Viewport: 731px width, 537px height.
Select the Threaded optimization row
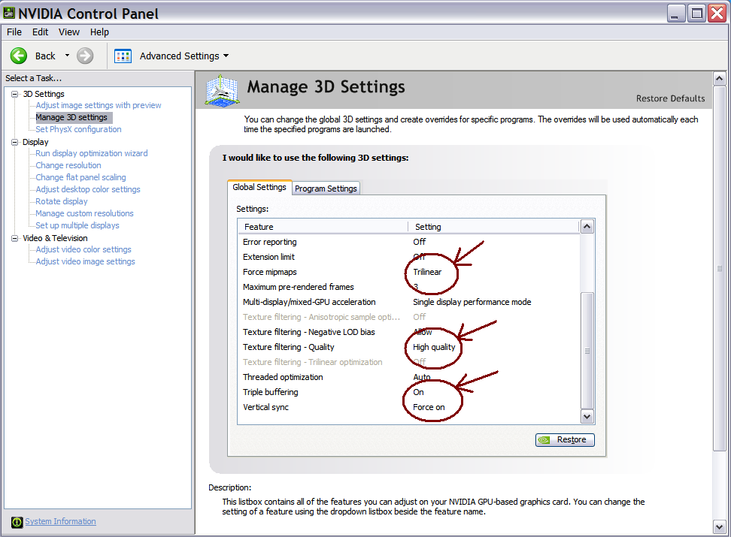(x=408, y=377)
